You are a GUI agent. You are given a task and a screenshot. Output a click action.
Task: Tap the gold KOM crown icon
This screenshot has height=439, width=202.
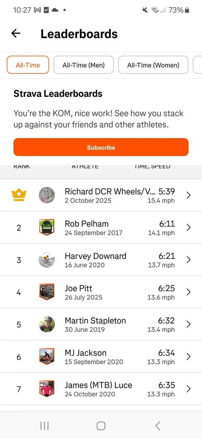point(19,195)
